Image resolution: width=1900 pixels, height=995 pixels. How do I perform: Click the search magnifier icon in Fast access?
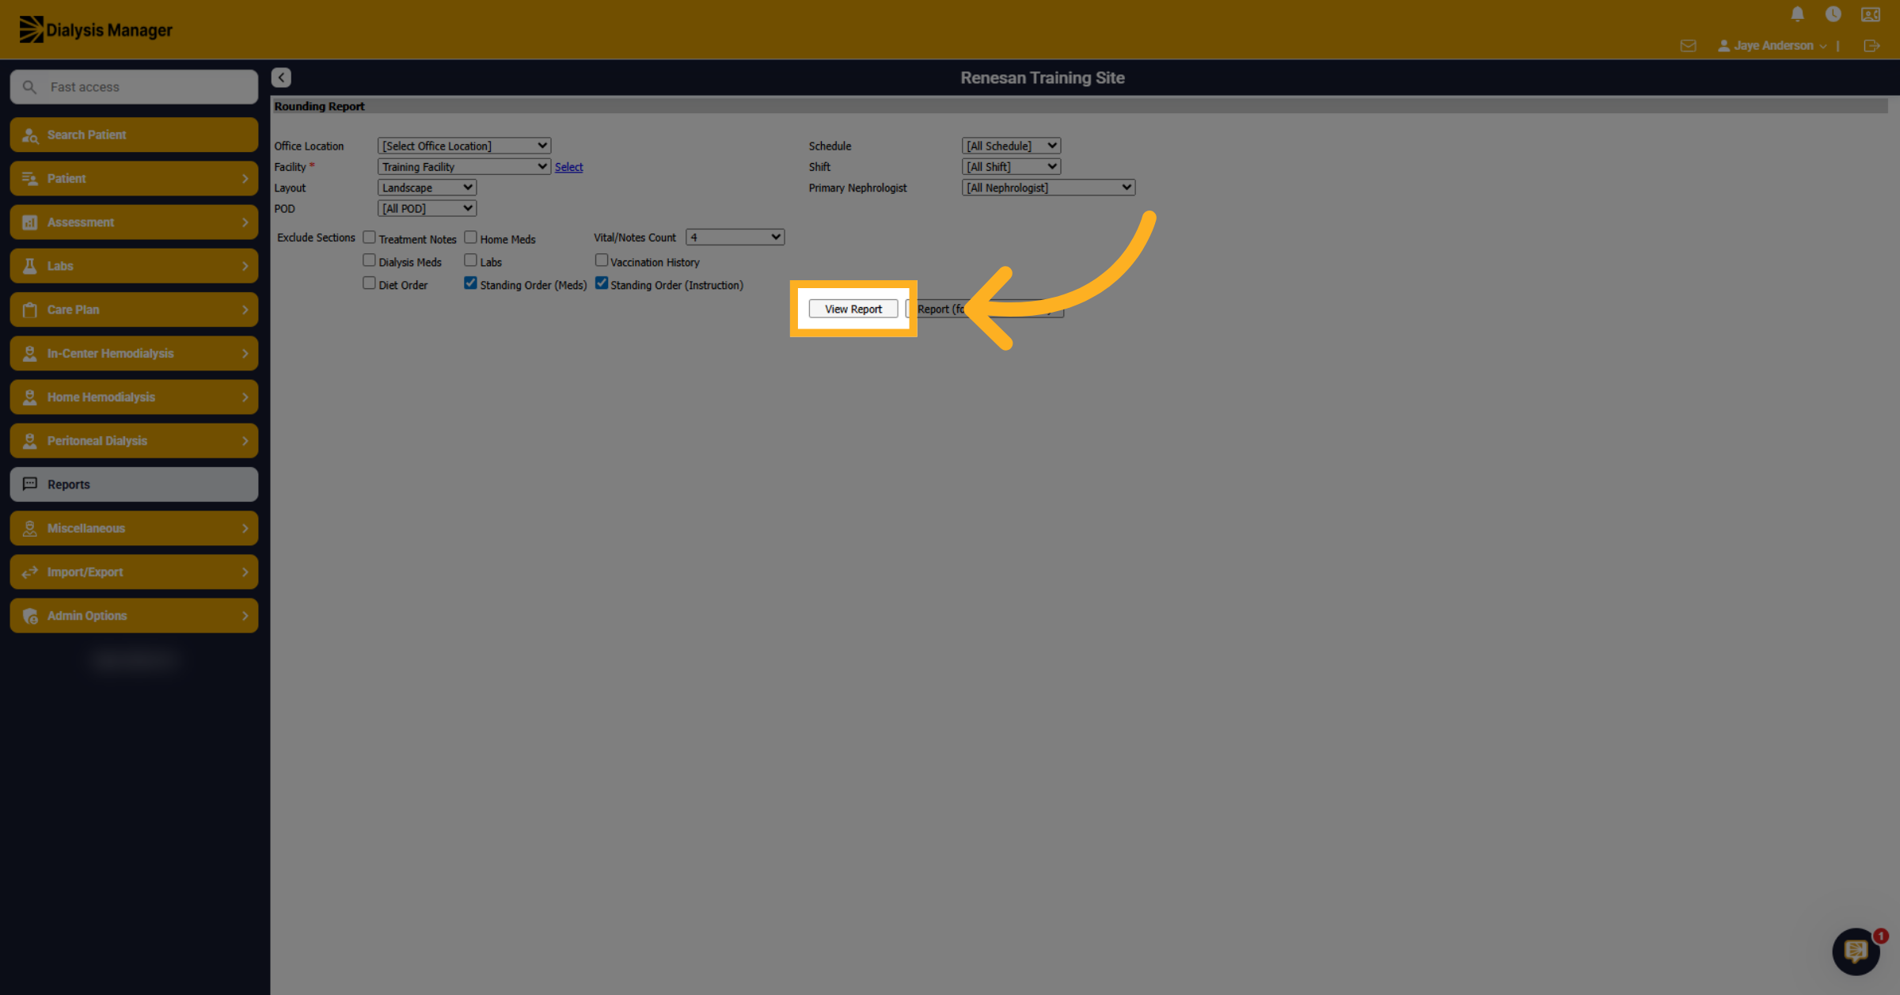point(29,87)
